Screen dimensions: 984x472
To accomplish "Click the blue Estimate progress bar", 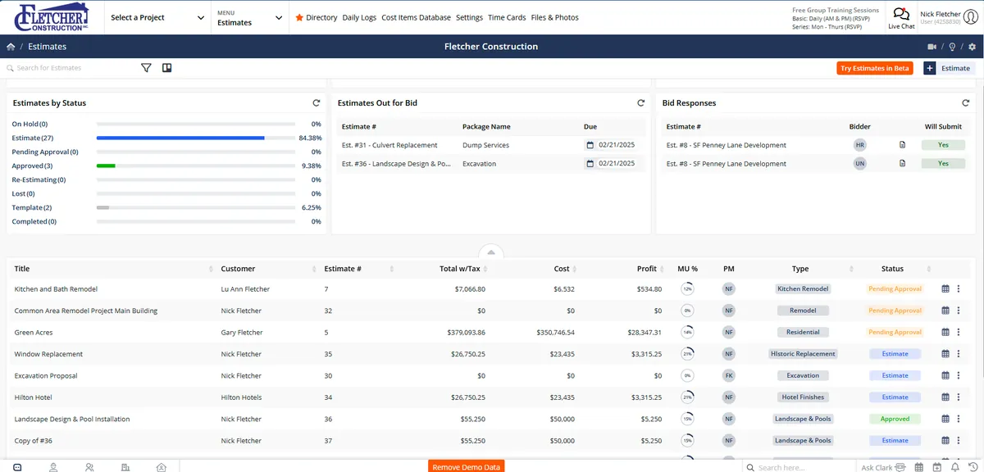I will point(180,138).
